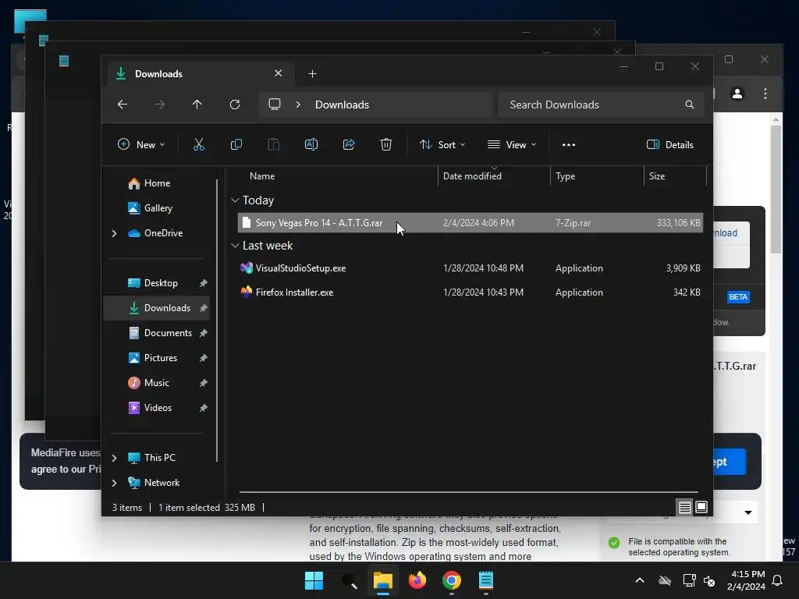Viewport: 799px width, 599px height.
Task: Sort by Name column header
Action: point(262,176)
